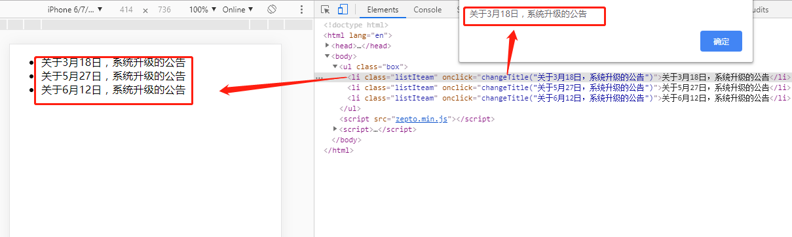This screenshot has height=237, width=792.
Task: Click the 关于5月27日 list item on the page
Action: click(113, 76)
